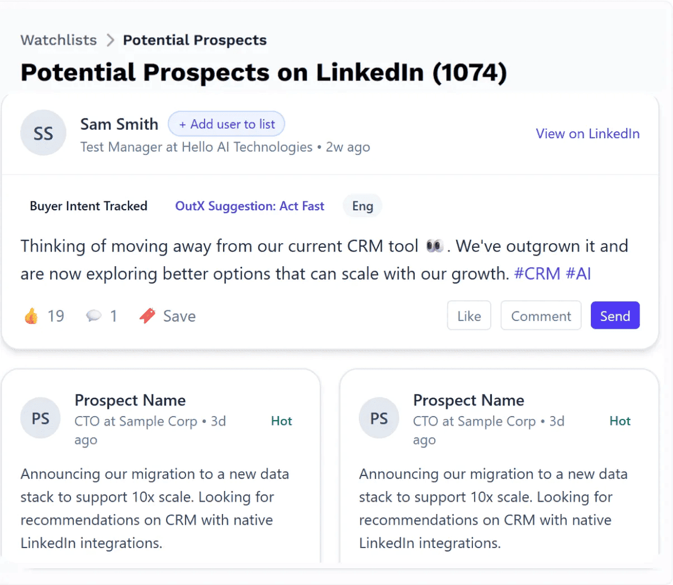Viewport: 673px width, 585px height.
Task: Select Potential Prospects breadcrumb
Action: pyautogui.click(x=195, y=40)
